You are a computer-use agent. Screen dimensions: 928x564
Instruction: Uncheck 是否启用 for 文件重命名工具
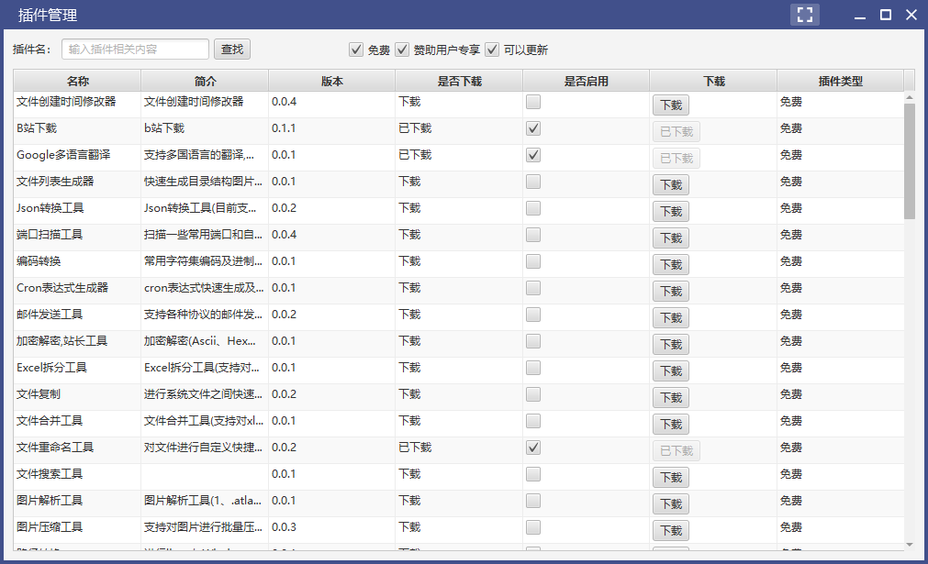click(533, 448)
